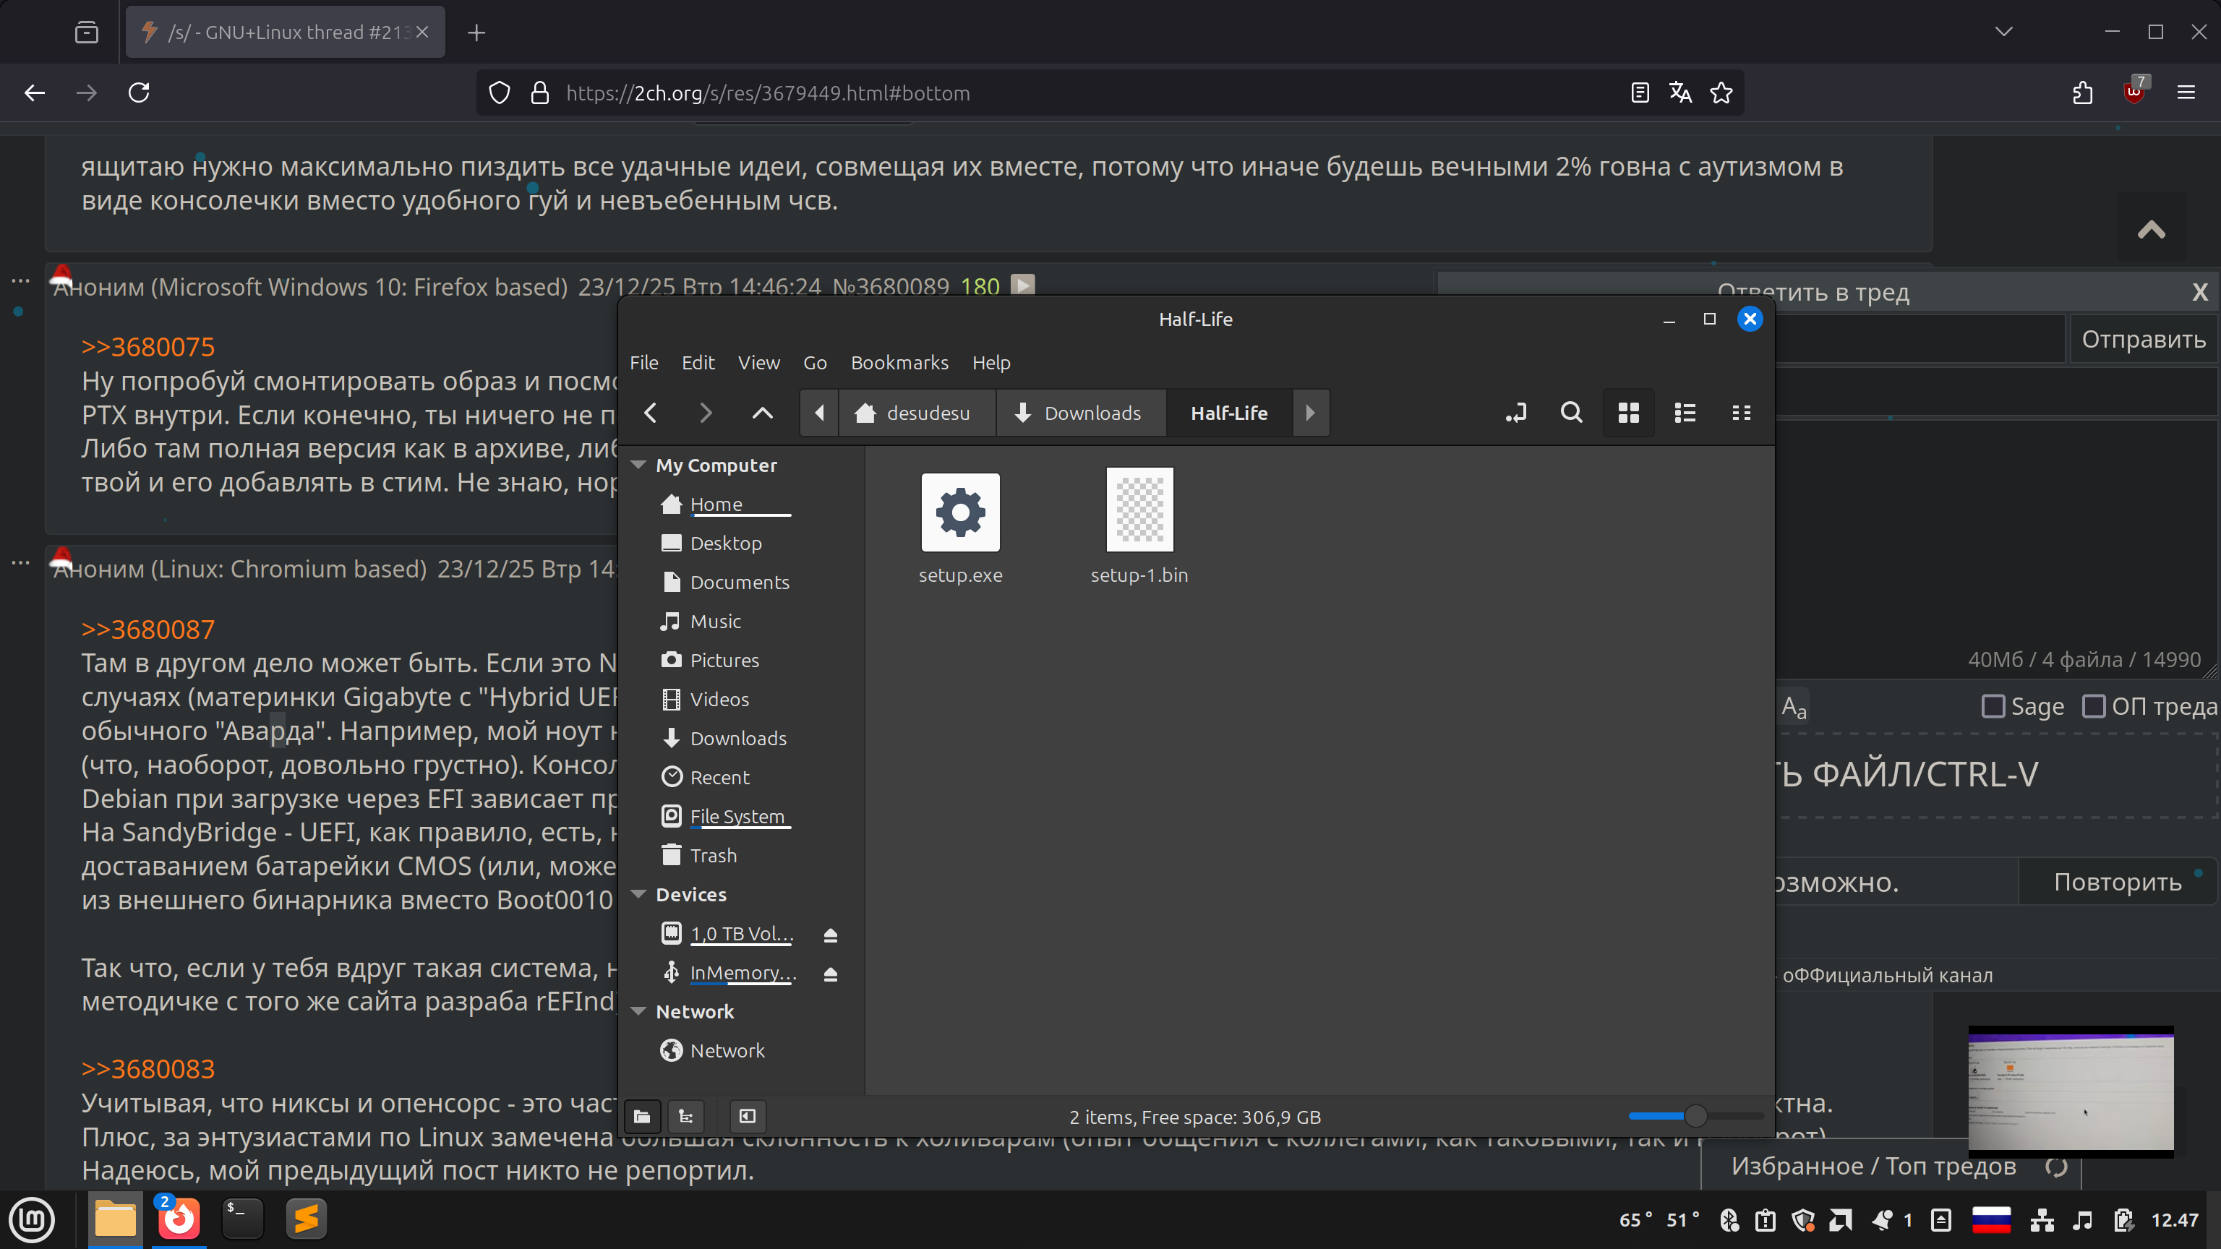Image resolution: width=2221 pixels, height=1249 pixels.
Task: Go up to parent folder
Action: click(x=762, y=413)
